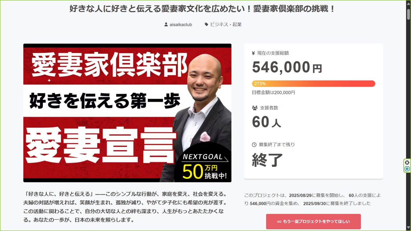Click the vertical scrollbar thumb
Viewport: 411px width, 231px height.
coord(408,14)
